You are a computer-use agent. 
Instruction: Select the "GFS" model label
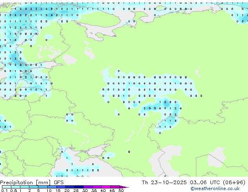pos(59,183)
